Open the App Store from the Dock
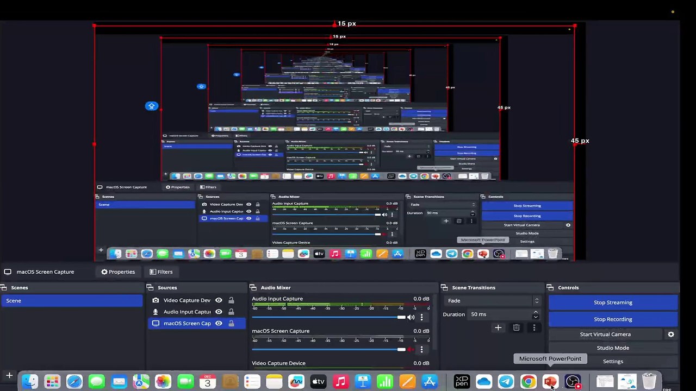This screenshot has height=391, width=696. [x=430, y=382]
